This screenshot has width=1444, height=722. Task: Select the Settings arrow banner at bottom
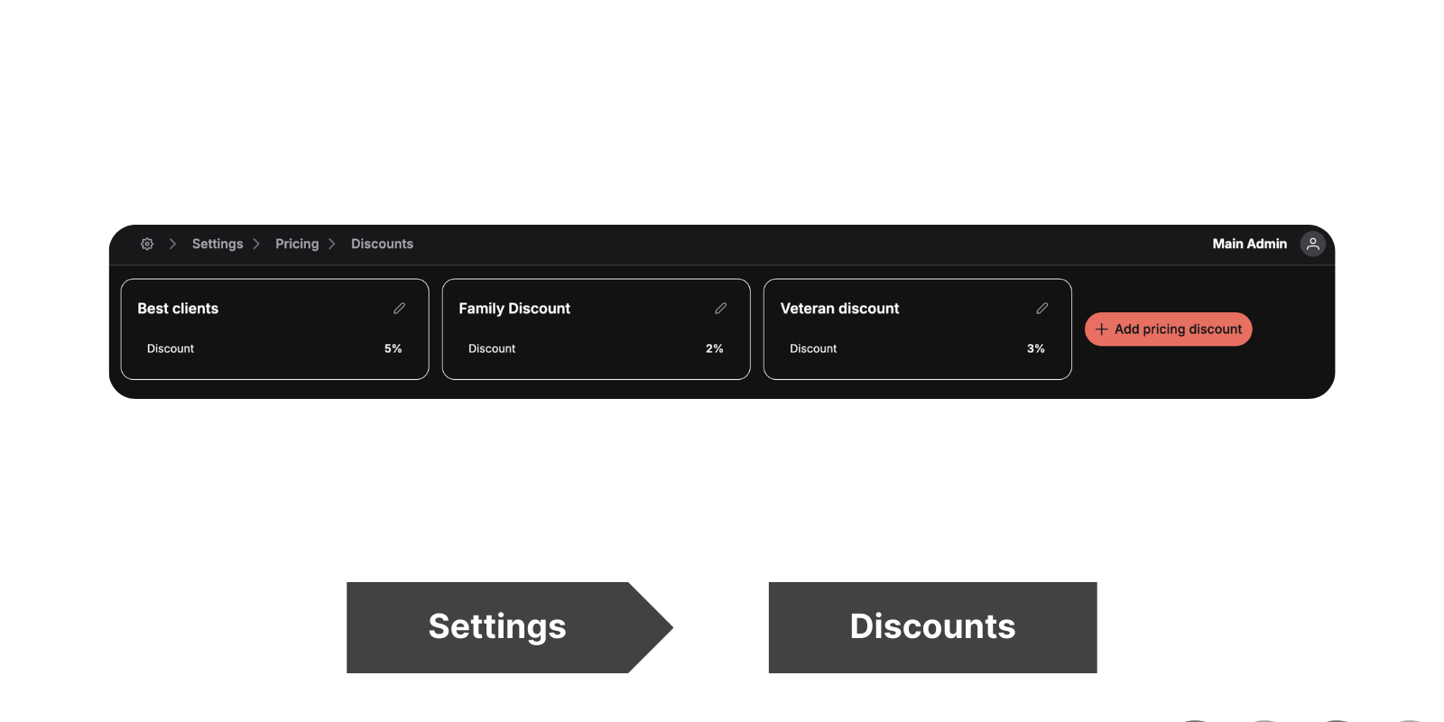[497, 626]
